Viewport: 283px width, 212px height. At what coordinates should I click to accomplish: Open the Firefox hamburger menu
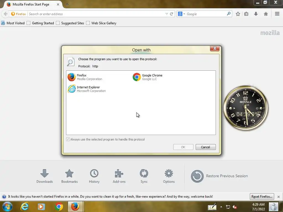pyautogui.click(x=277, y=14)
